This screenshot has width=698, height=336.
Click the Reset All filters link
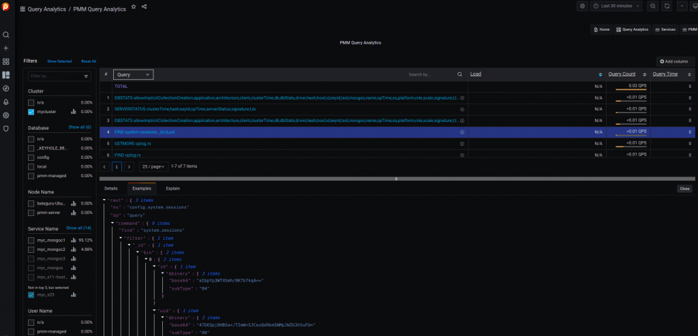[x=89, y=61]
